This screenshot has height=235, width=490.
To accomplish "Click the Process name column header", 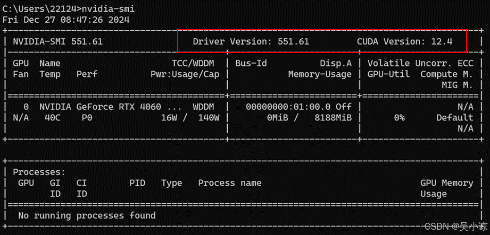I will click(x=230, y=183).
